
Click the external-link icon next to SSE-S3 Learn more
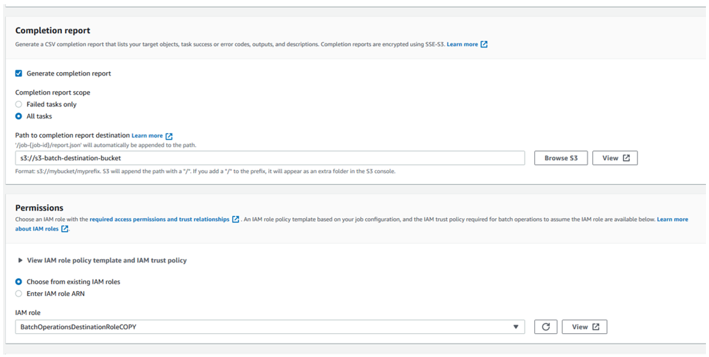point(483,44)
